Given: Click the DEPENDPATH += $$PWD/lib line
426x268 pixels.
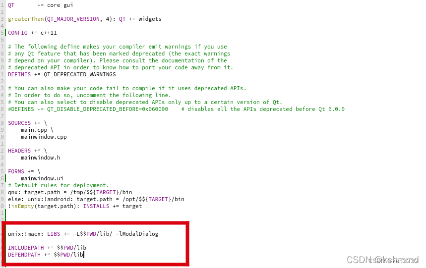Looking at the screenshot, I should 45,255.
